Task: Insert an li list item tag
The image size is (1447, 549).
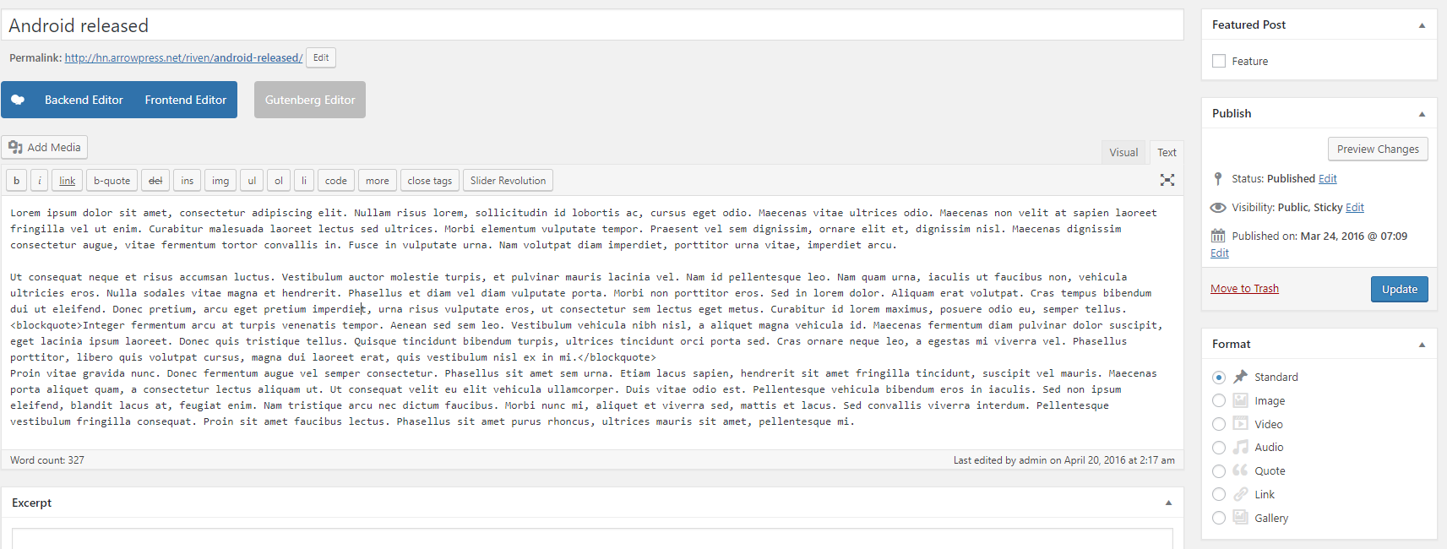Action: tap(304, 181)
